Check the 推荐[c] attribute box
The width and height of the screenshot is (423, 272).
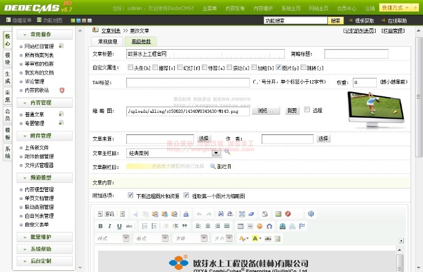coord(155,67)
